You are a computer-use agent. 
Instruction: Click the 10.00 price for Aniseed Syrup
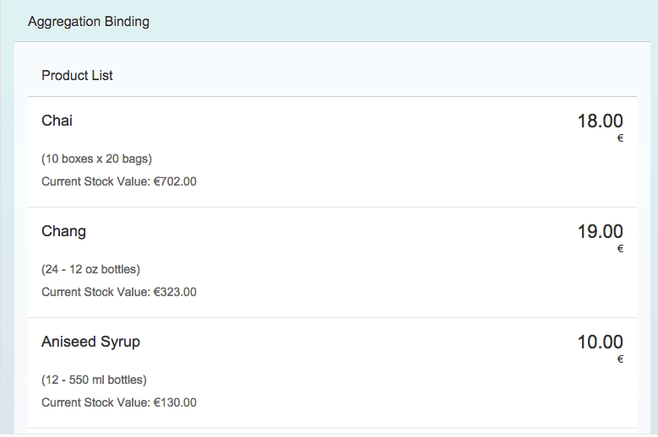600,343
